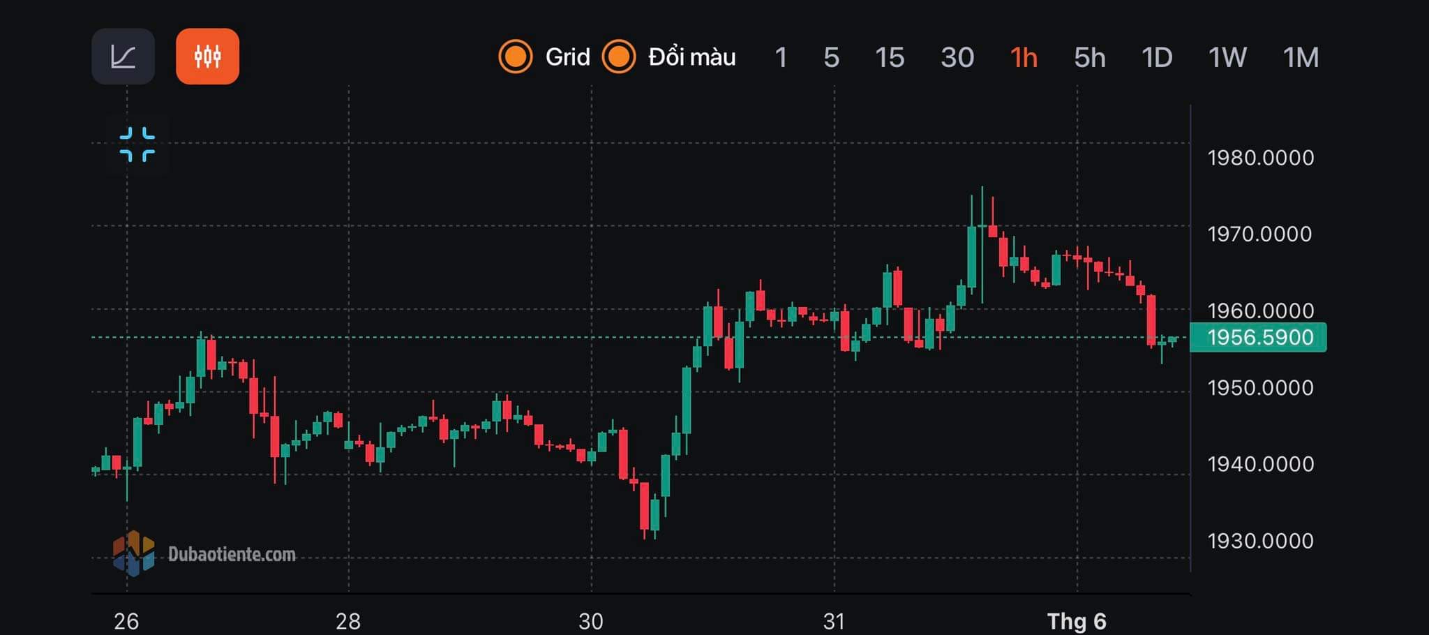Switch to the 15 minute interval
The height and width of the screenshot is (635, 1429).
point(889,57)
